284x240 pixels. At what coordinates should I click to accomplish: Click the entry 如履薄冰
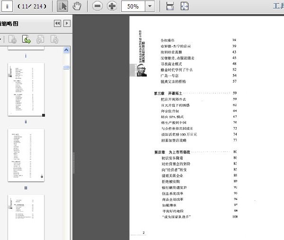point(169,206)
